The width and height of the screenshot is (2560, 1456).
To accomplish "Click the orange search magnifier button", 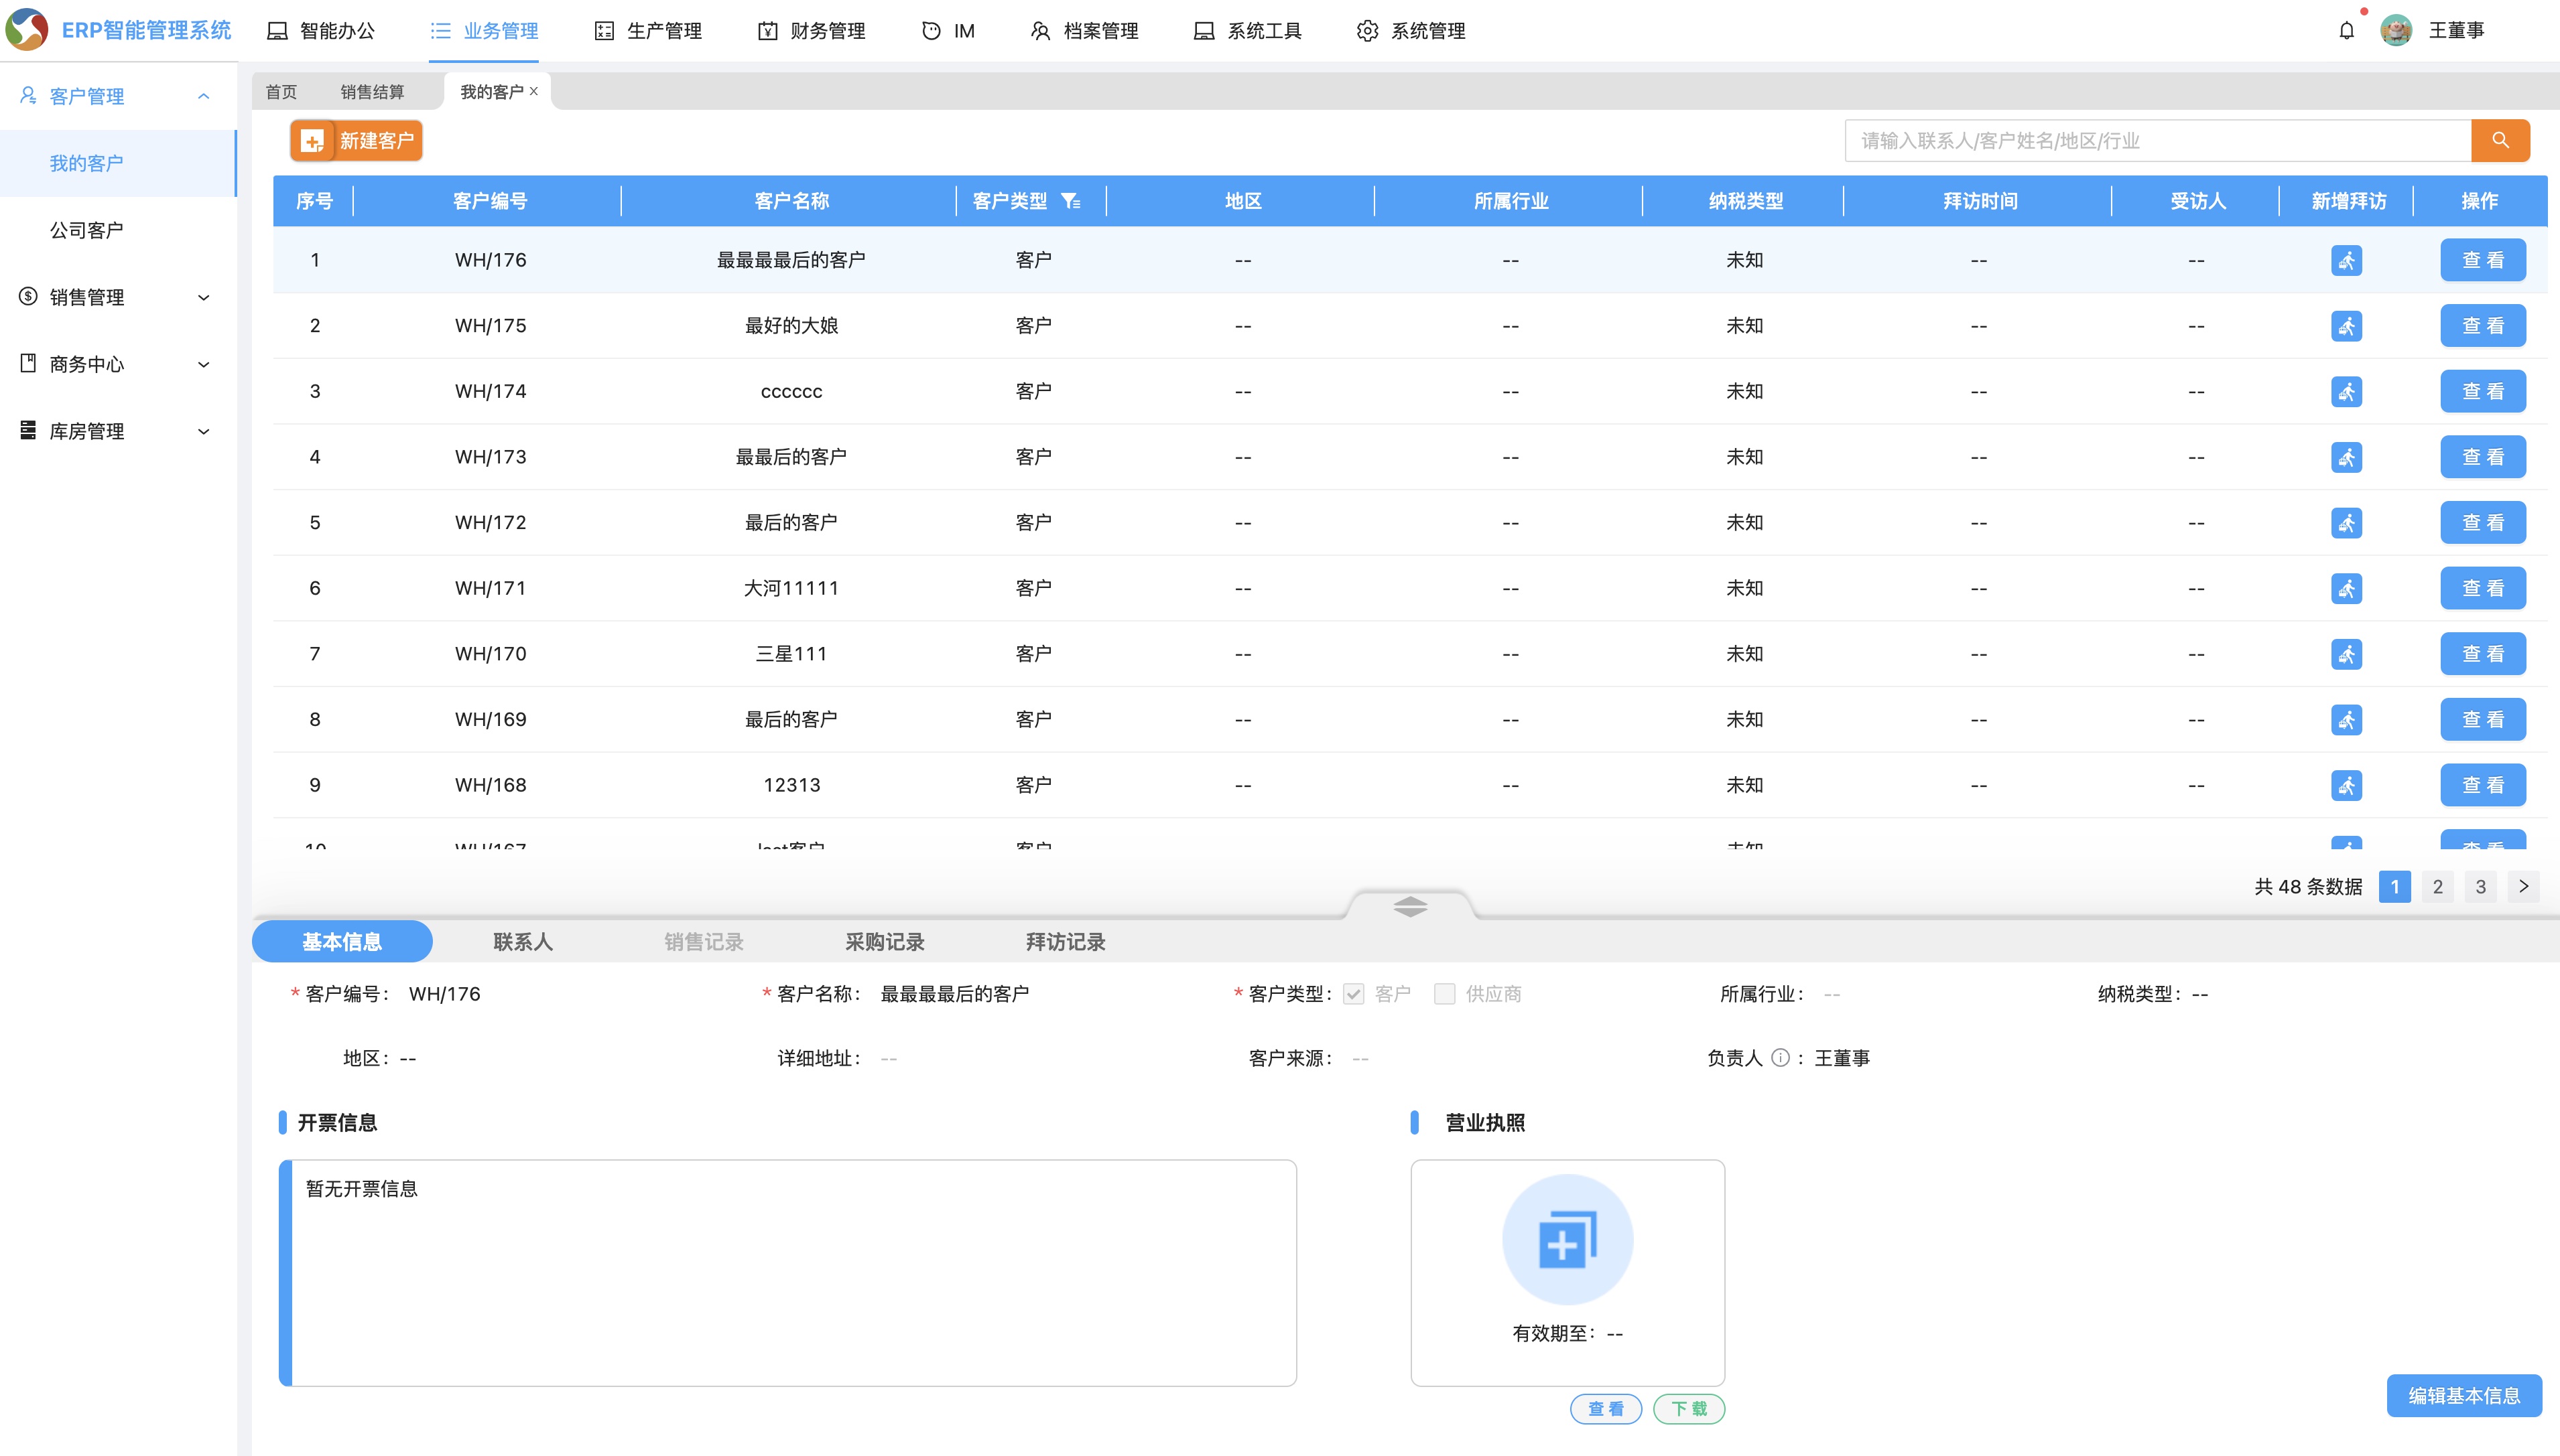I will click(x=2500, y=141).
